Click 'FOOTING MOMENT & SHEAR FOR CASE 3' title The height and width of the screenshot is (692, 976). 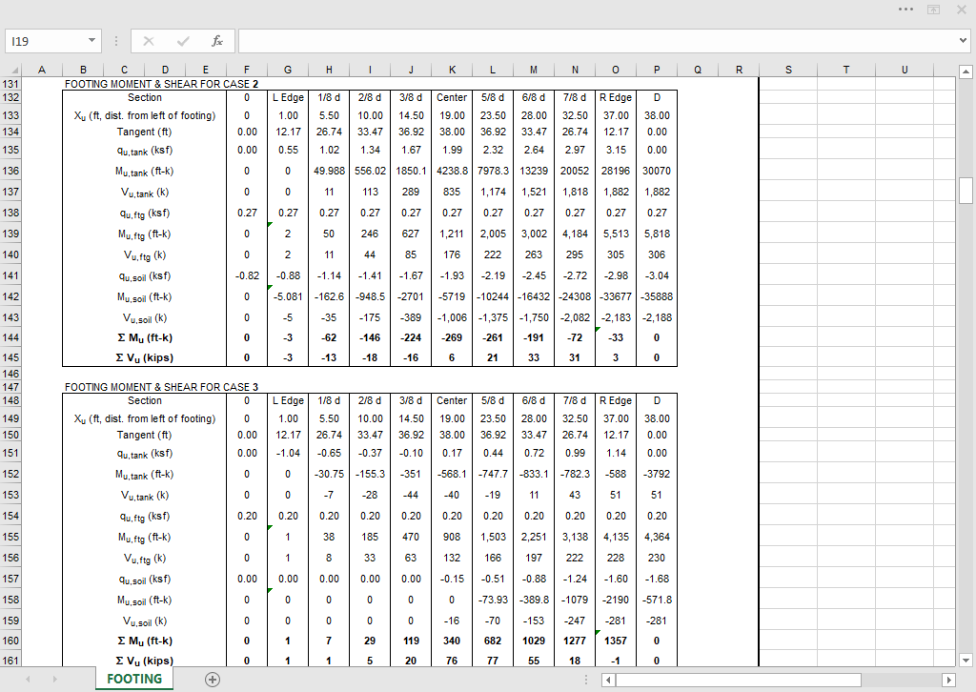(161, 387)
